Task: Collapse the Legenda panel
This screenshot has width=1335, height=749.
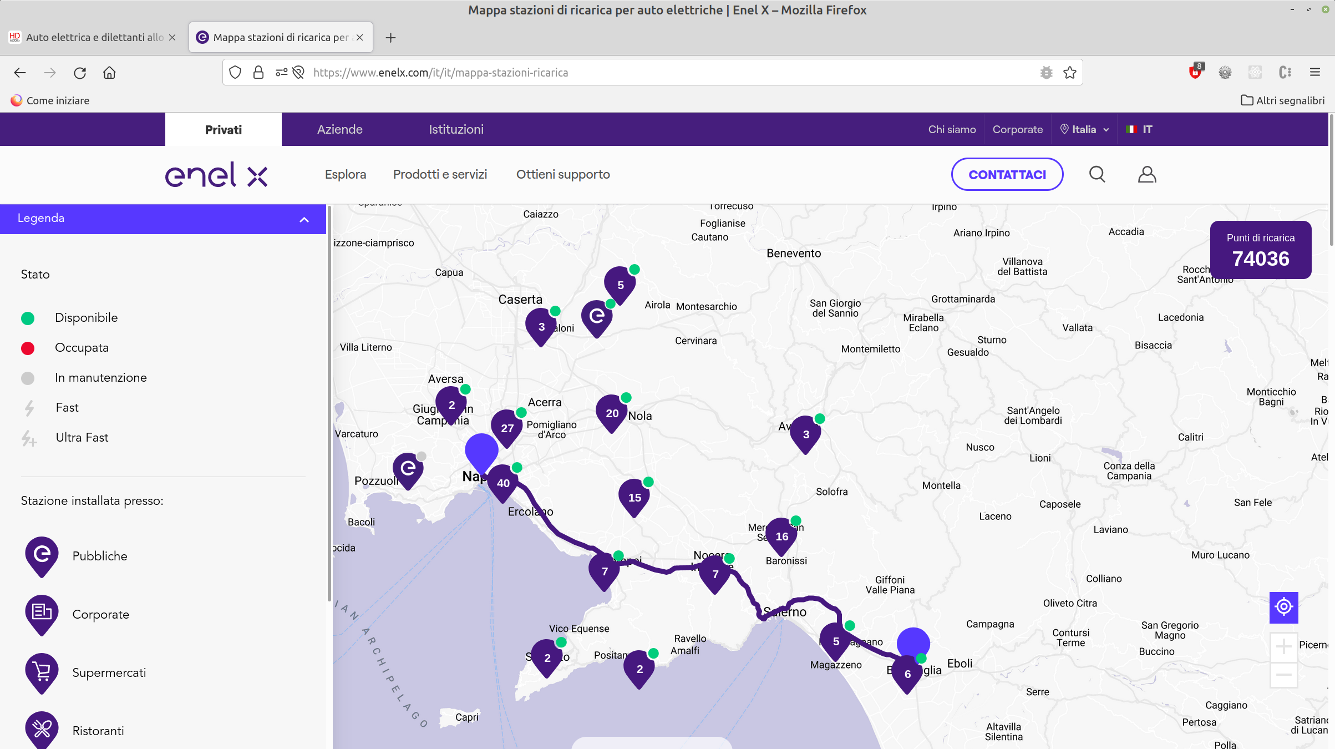Action: click(x=304, y=220)
